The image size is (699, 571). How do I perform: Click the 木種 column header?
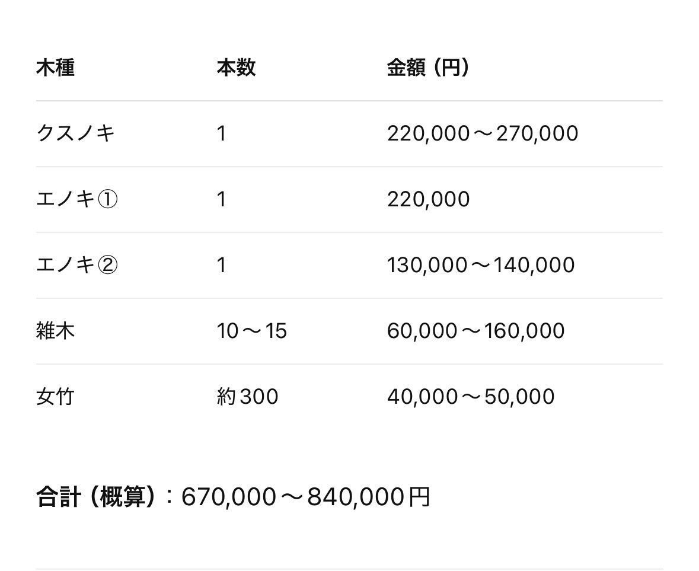(55, 68)
